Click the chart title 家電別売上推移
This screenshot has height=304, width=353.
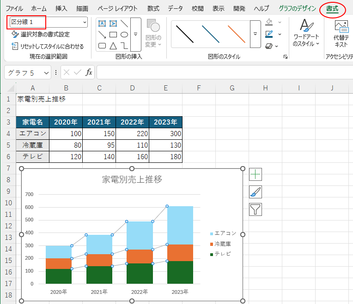pyautogui.click(x=132, y=179)
